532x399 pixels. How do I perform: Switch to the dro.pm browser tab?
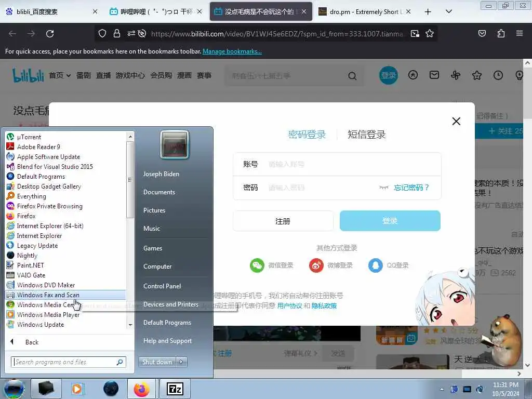(x=365, y=11)
